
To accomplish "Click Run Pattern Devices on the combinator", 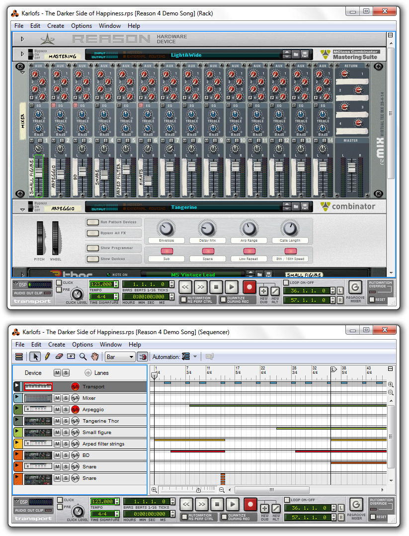I will click(x=92, y=222).
